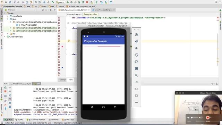Open emulator extended controls three dots

136,102
